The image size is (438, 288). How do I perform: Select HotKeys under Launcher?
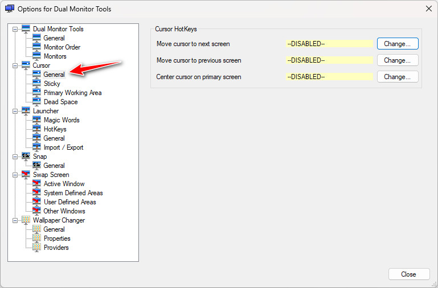point(55,129)
